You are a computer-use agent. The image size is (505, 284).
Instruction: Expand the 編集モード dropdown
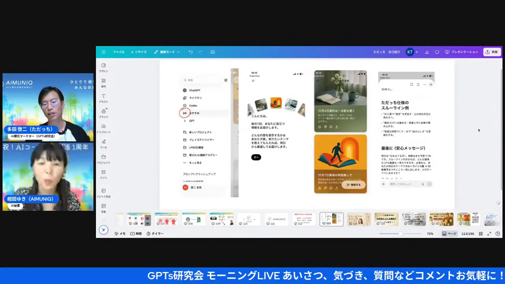[x=167, y=52]
